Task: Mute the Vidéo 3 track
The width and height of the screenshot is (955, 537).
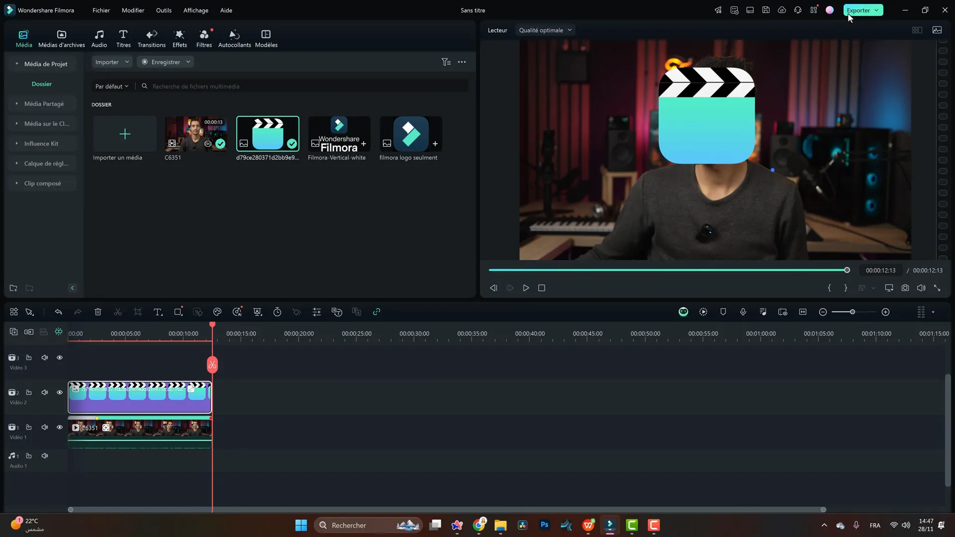Action: [x=45, y=358]
